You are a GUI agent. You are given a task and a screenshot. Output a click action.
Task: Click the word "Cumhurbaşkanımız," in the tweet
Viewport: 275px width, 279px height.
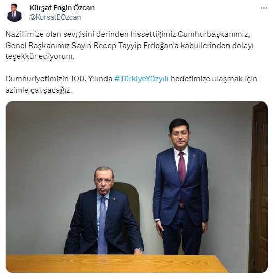coord(214,34)
